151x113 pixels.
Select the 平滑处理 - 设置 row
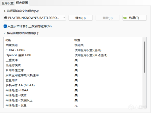[73, 105]
